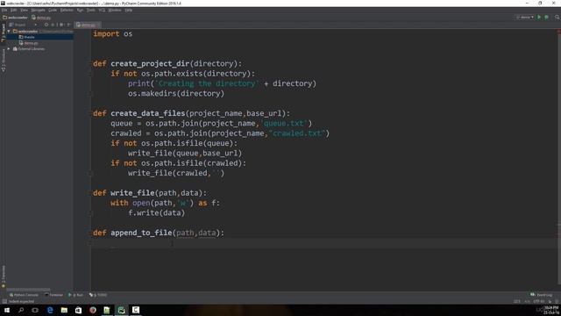
Task: Click the 'Creating the directory' string
Action: [x=207, y=83]
